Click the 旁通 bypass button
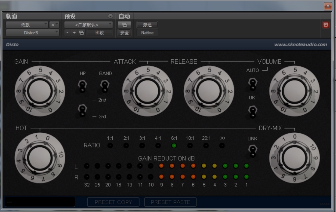This screenshot has width=336, height=212. pos(147,25)
